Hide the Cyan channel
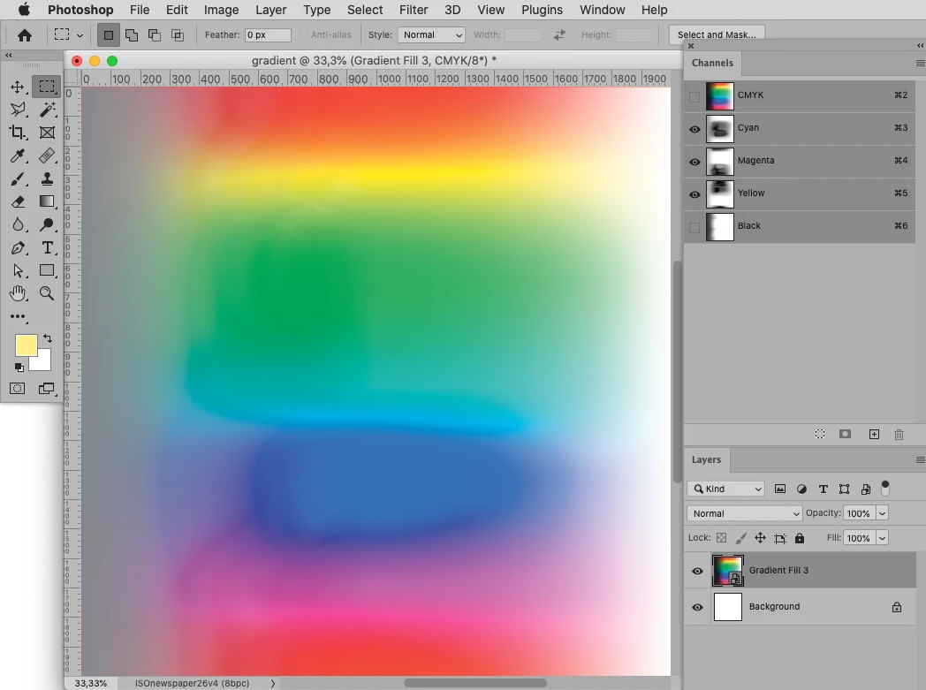926x690 pixels. (694, 129)
